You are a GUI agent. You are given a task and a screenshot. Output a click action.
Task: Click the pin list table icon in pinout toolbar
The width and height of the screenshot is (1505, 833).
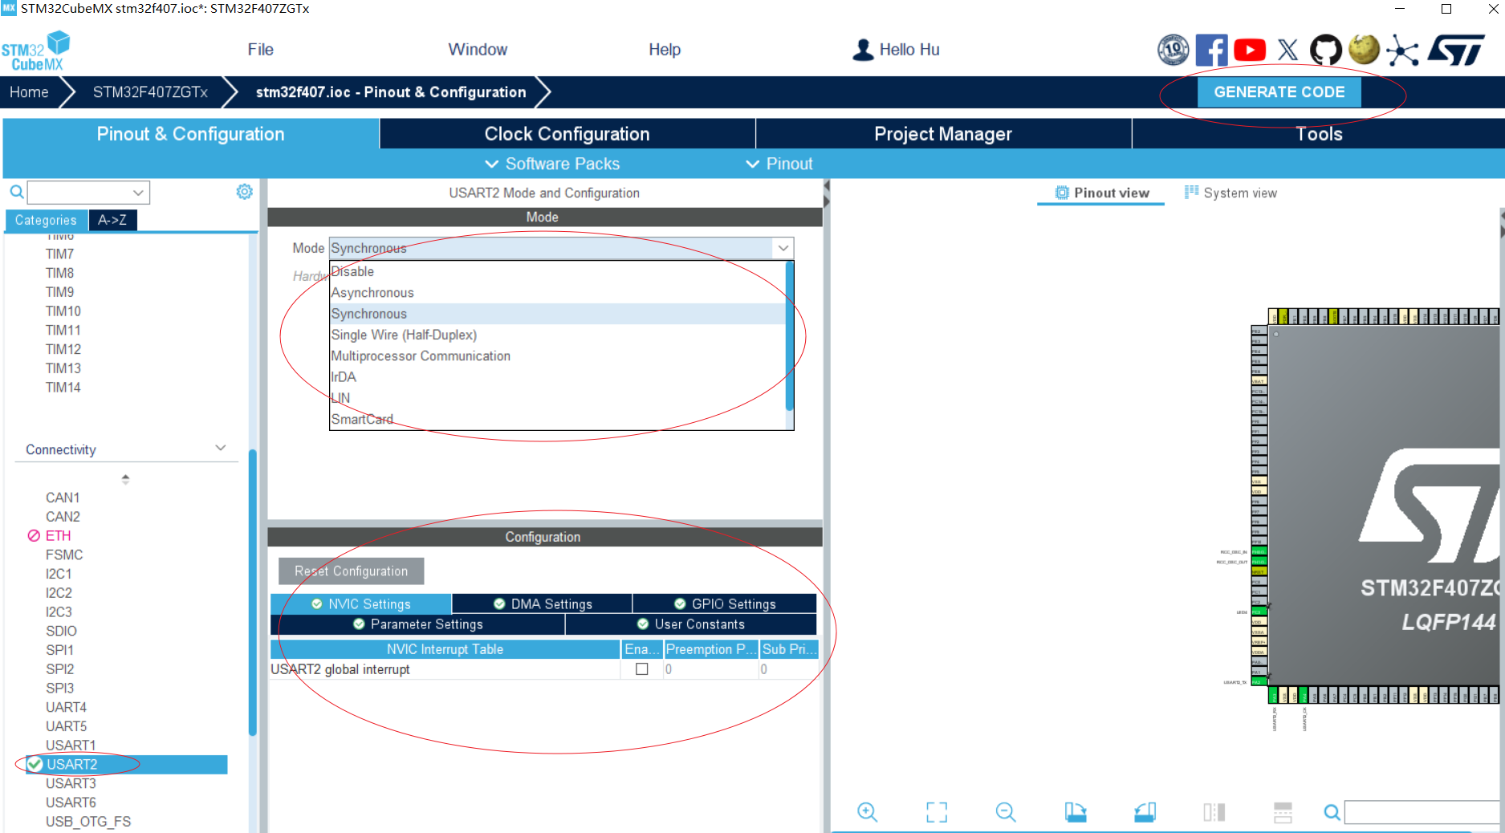[x=1283, y=812]
